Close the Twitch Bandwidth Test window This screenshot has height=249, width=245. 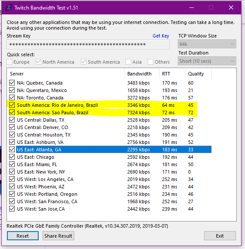point(231,7)
